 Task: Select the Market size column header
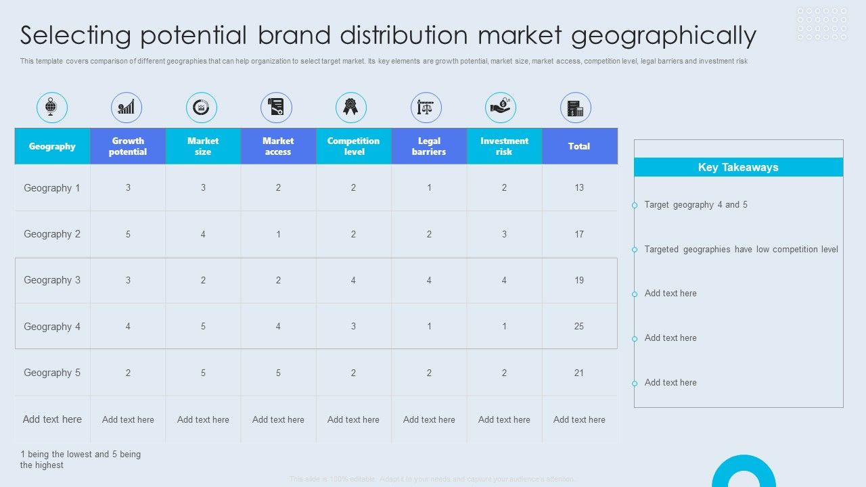click(203, 146)
